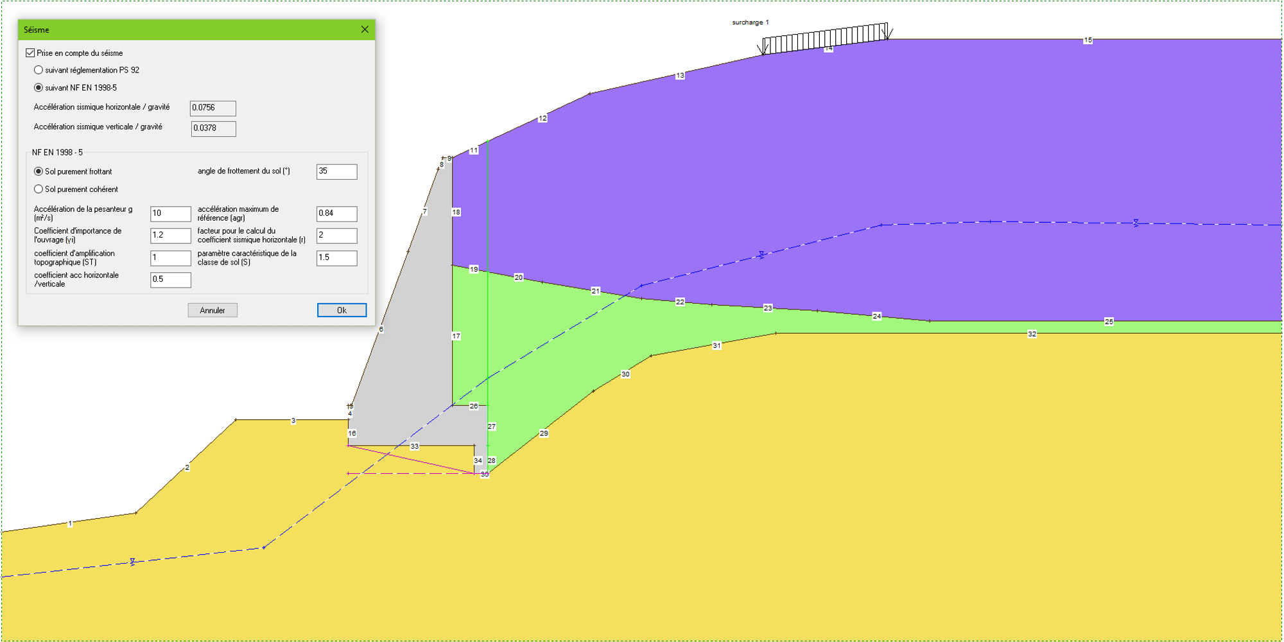Close the Séisme dialog with X
The width and height of the screenshot is (1284, 642).
(x=365, y=30)
